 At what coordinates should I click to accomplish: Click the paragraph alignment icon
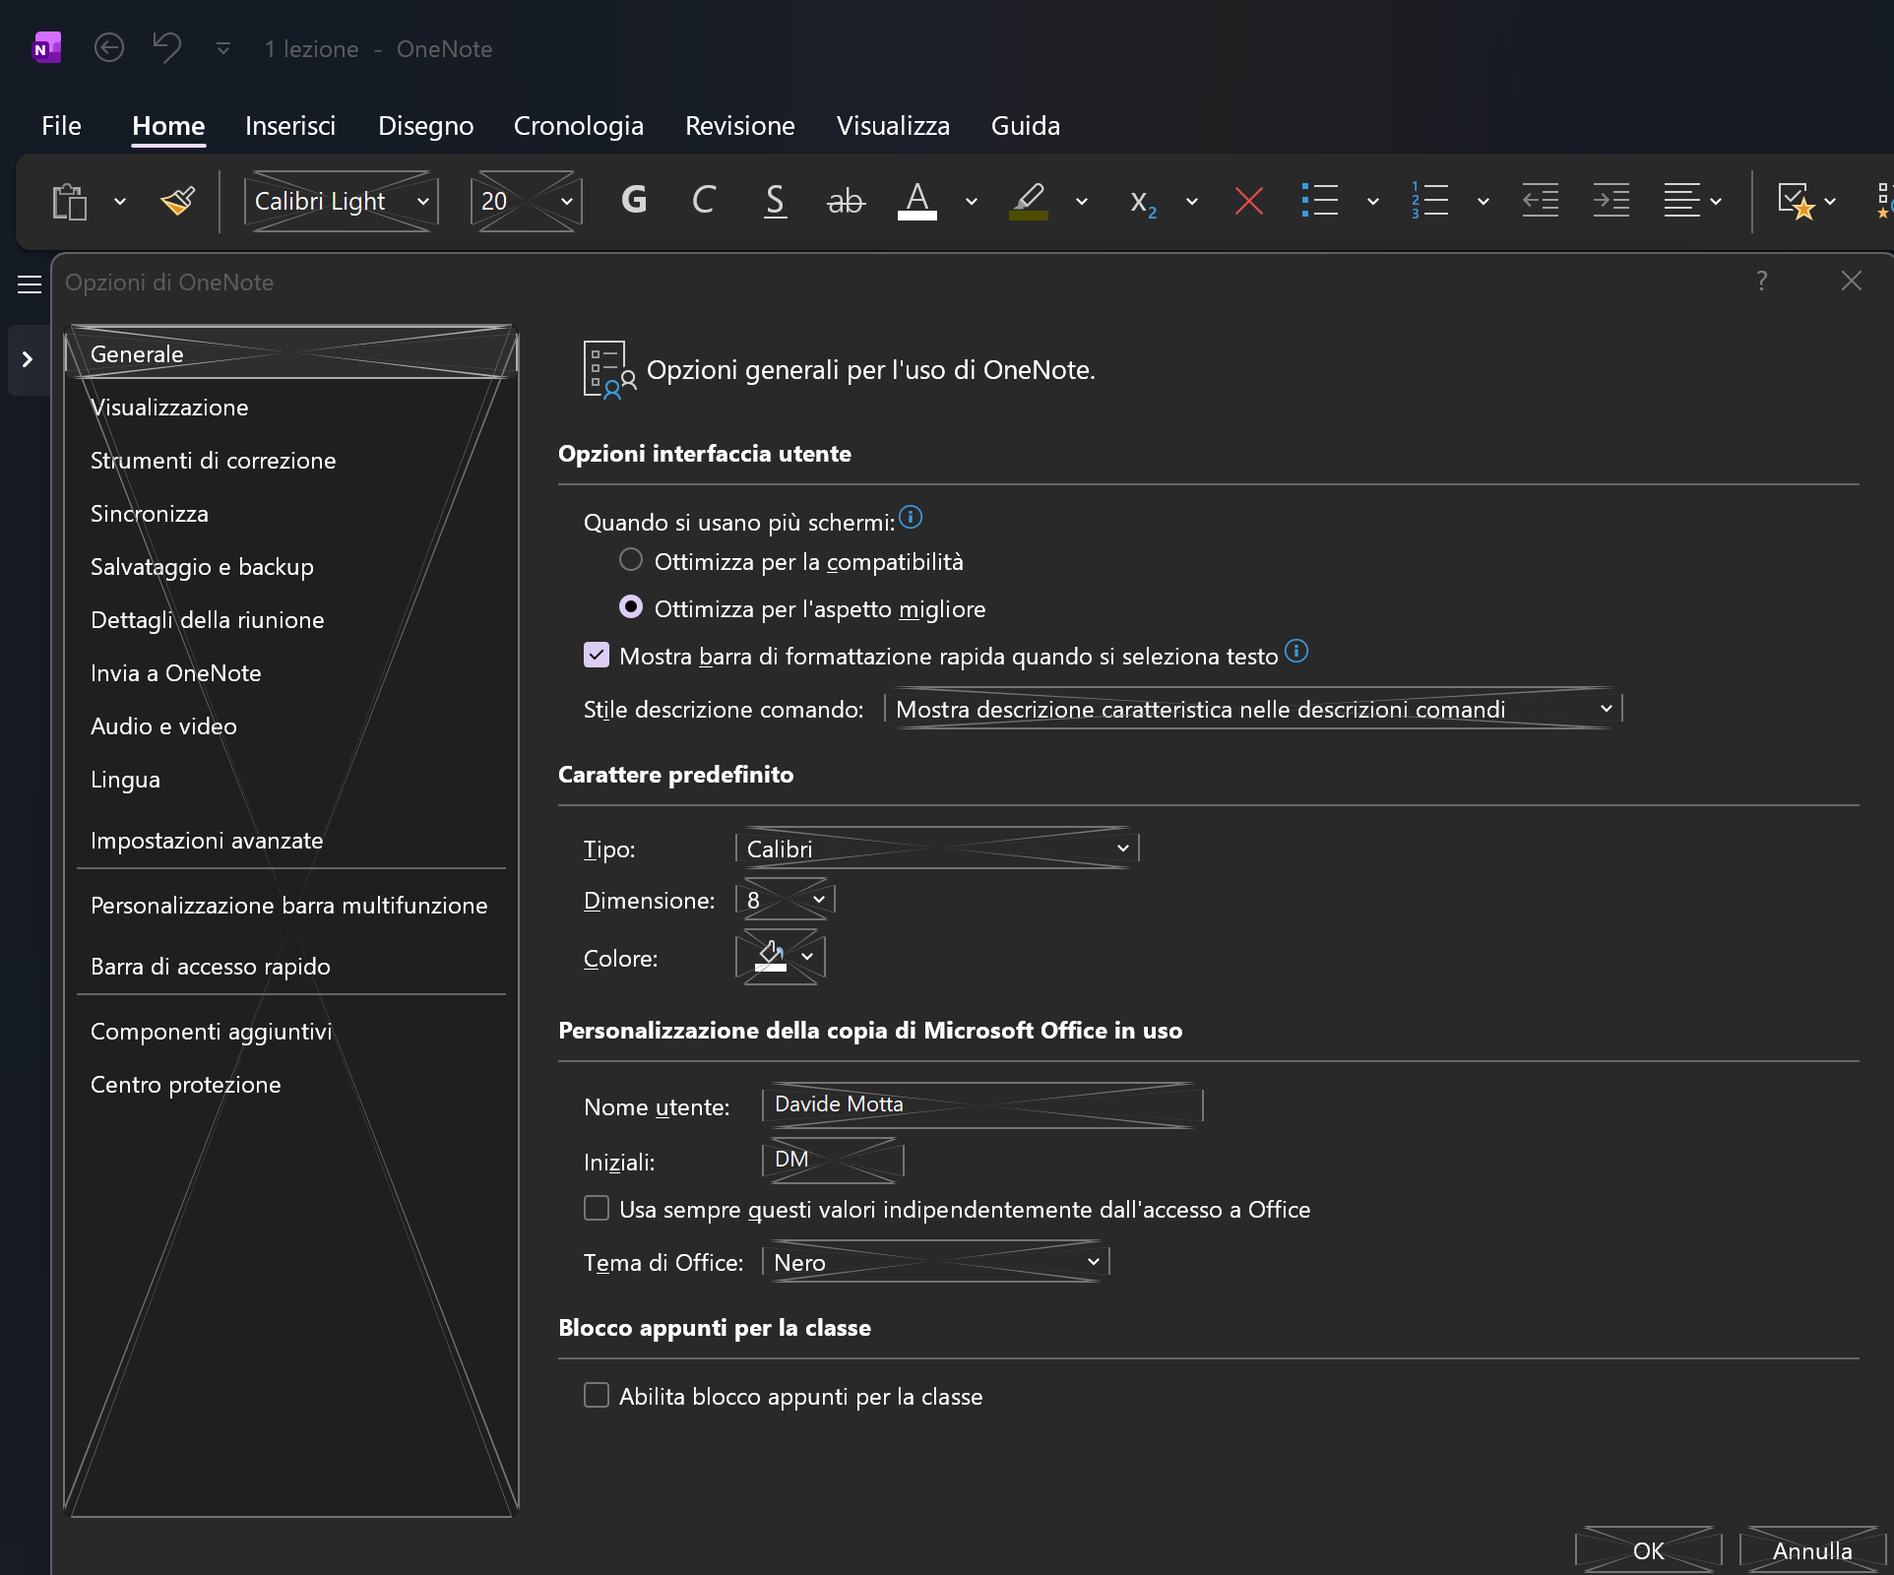tap(1682, 201)
